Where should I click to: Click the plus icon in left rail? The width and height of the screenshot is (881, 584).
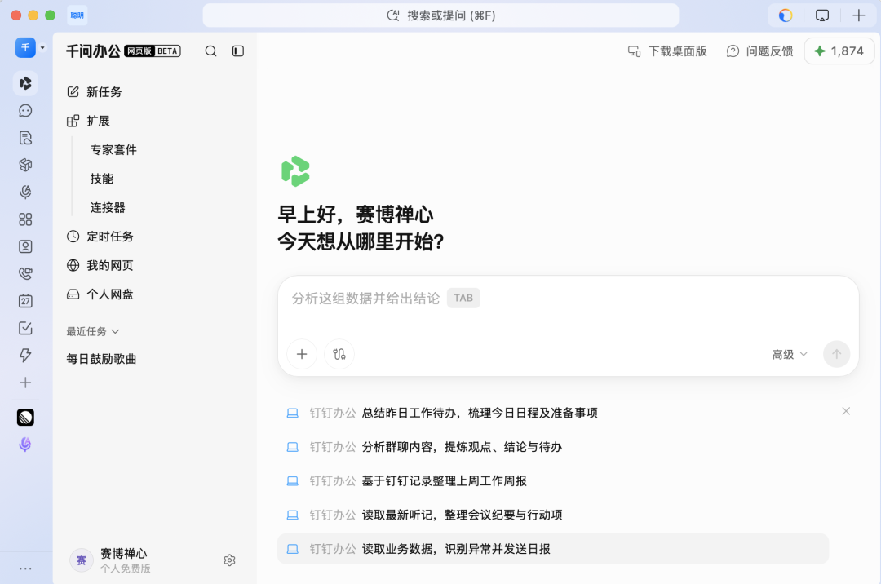coord(25,383)
